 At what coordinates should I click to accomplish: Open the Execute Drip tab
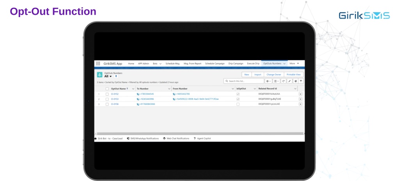(x=253, y=64)
